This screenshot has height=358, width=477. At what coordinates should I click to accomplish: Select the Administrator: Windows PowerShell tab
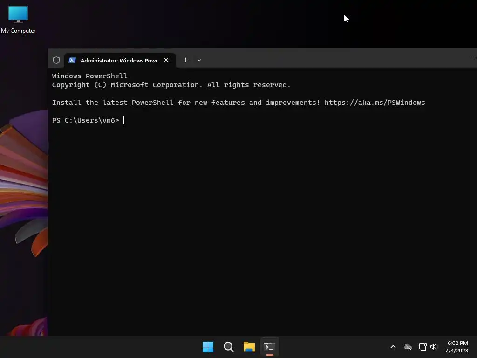[120, 60]
